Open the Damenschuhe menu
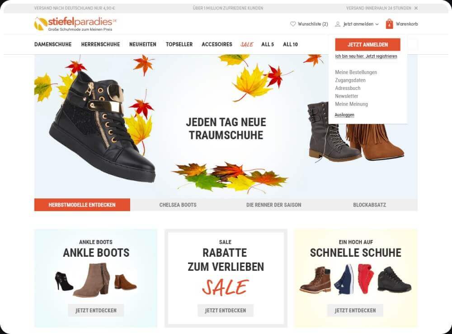The height and width of the screenshot is (334, 452). 53,44
